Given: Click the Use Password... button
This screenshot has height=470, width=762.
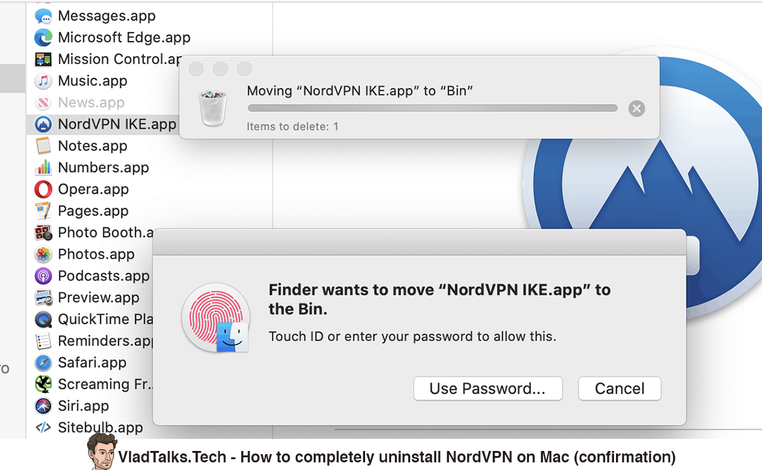Looking at the screenshot, I should click(x=488, y=389).
